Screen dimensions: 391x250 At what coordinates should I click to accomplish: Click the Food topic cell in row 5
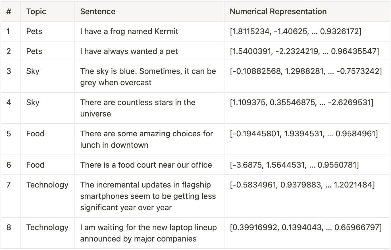(x=35, y=134)
